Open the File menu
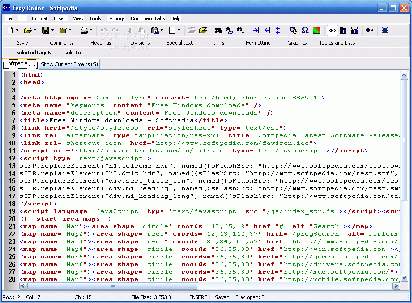Screen dimensions: 412x303 click(x=8, y=18)
